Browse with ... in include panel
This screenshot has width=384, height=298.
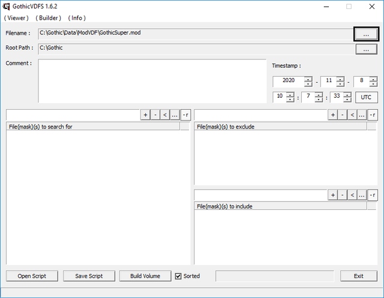click(362, 195)
